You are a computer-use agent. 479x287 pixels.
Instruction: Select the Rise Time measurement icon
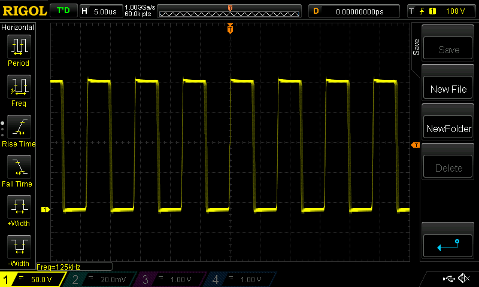click(19, 127)
